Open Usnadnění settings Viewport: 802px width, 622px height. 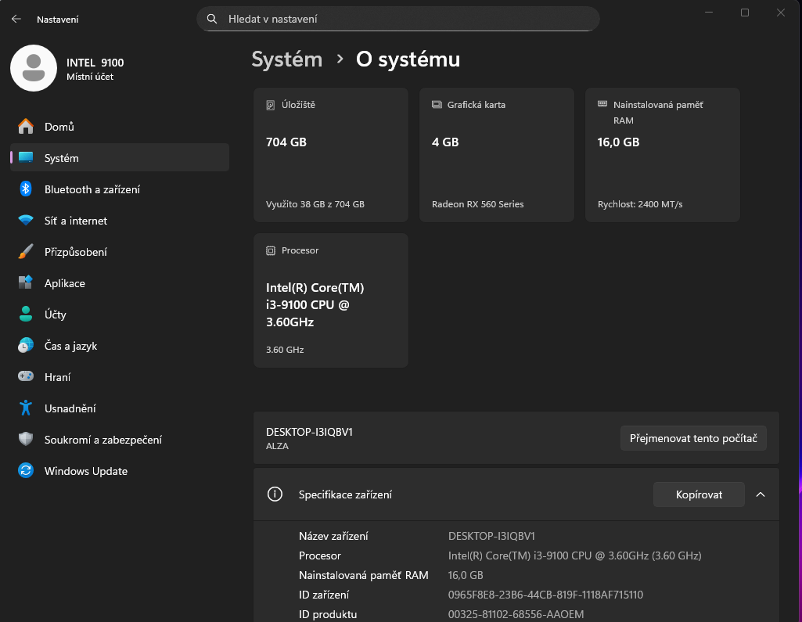(x=69, y=408)
